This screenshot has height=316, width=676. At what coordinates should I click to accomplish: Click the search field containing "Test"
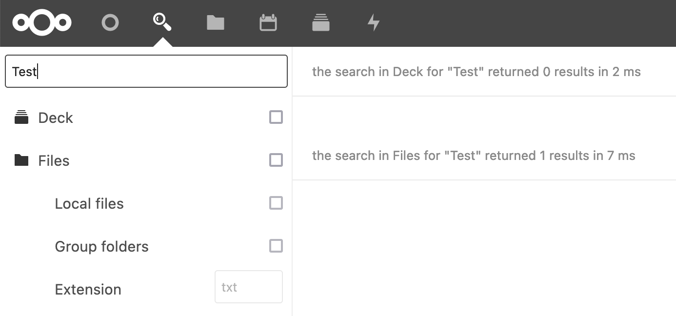tap(146, 71)
